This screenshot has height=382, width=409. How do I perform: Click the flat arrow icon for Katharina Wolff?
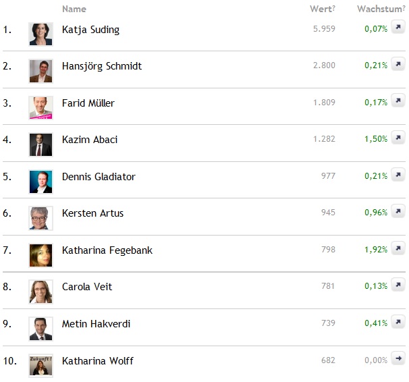(398, 359)
